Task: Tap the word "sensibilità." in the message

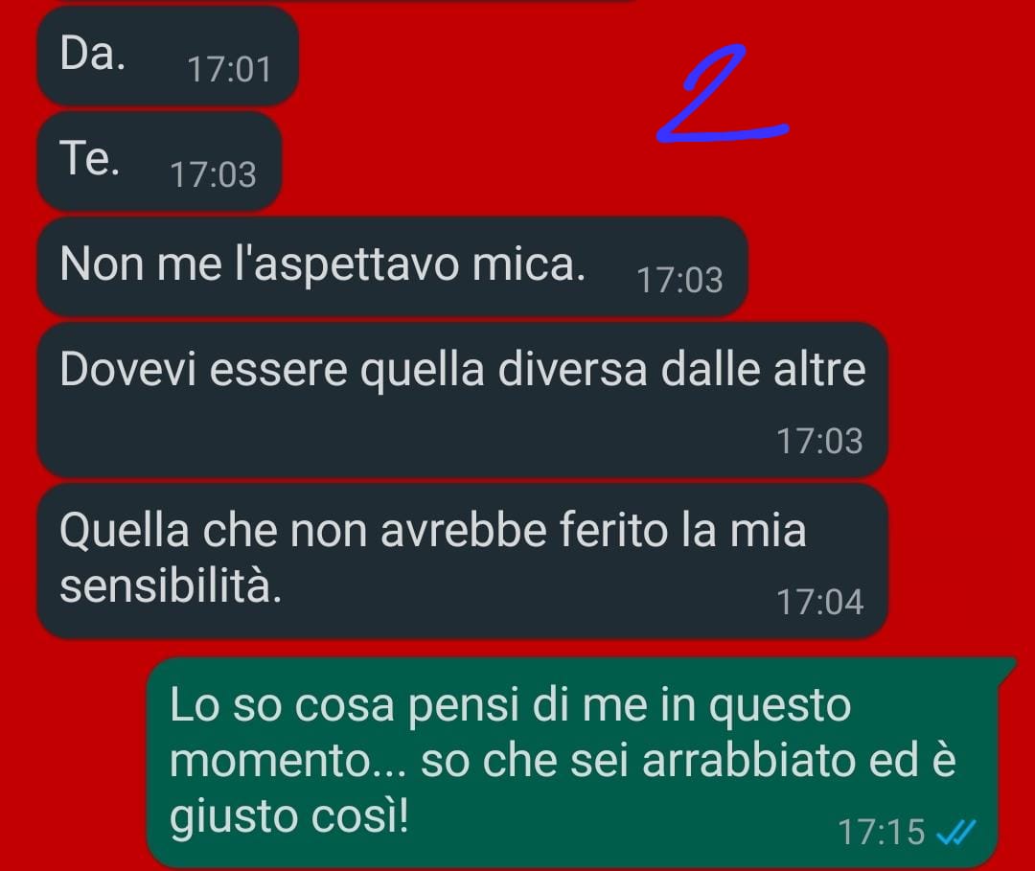Action: tap(171, 586)
